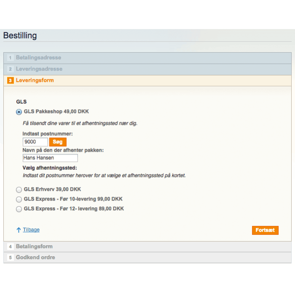Image resolution: width=295 pixels, height=295 pixels.
Task: Click the 'Indtast postnummer:' label
Action: 48,134
